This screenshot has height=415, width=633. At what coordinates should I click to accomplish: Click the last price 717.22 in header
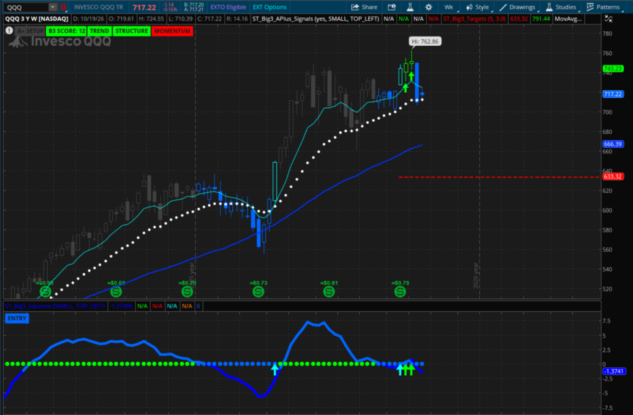coord(145,7)
